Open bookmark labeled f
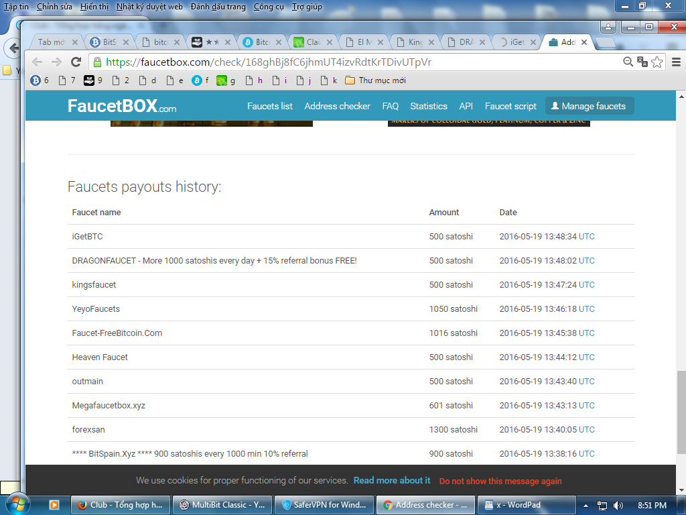The image size is (686, 515). (200, 80)
